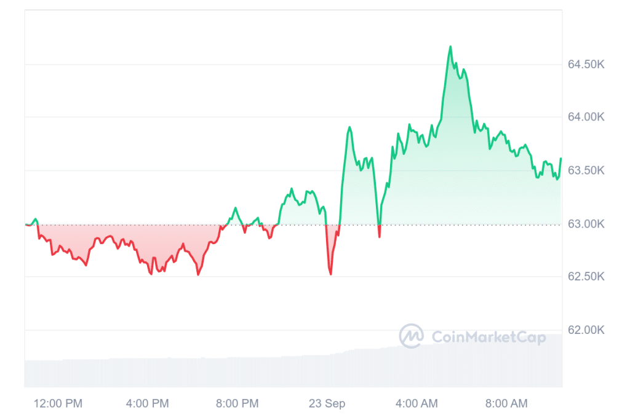Click the 4:00 AM time axis label
630x420 pixels.
tap(417, 403)
